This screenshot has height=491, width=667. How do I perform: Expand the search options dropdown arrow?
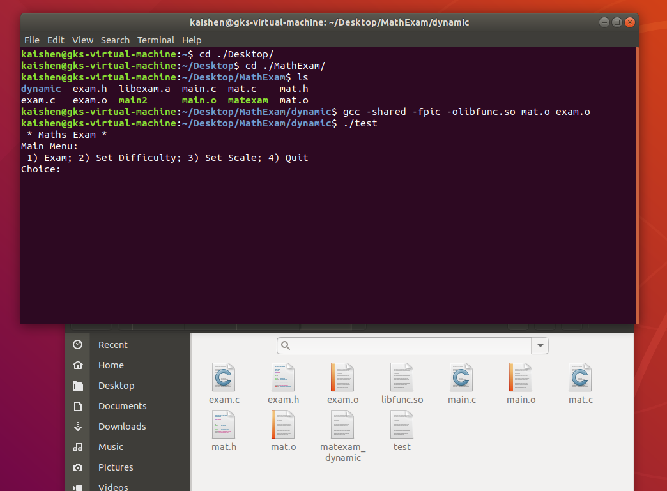pos(540,345)
